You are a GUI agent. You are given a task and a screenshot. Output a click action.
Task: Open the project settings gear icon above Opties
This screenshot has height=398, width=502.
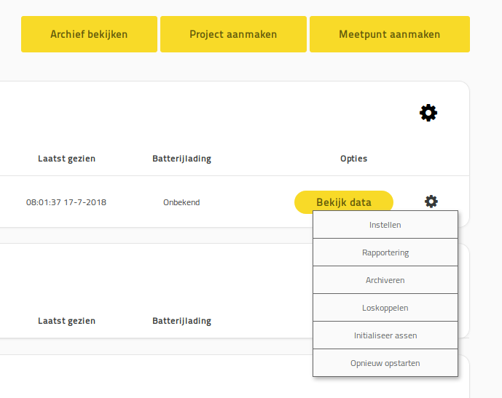428,113
